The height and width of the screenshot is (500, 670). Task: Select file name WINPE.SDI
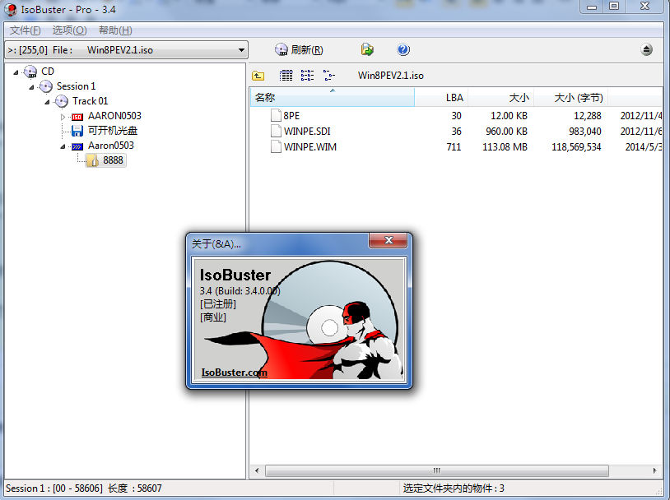[307, 131]
